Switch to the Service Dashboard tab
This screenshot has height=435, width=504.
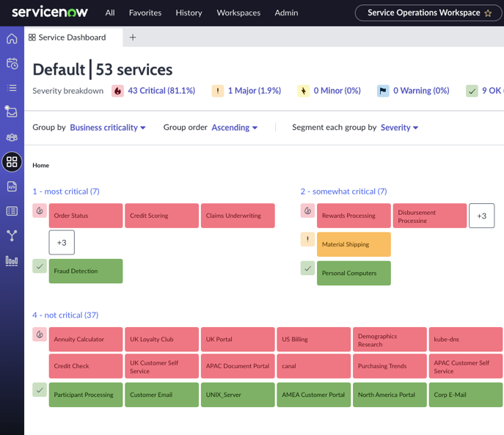[73, 37]
